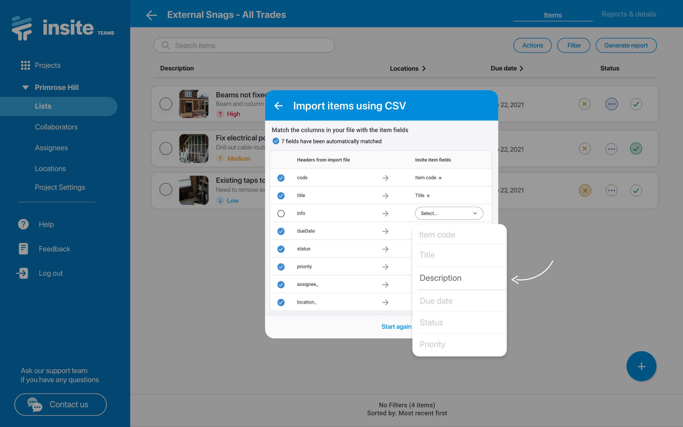The width and height of the screenshot is (683, 427).
Task: Click the Log out arrow icon
Action: [x=23, y=273]
